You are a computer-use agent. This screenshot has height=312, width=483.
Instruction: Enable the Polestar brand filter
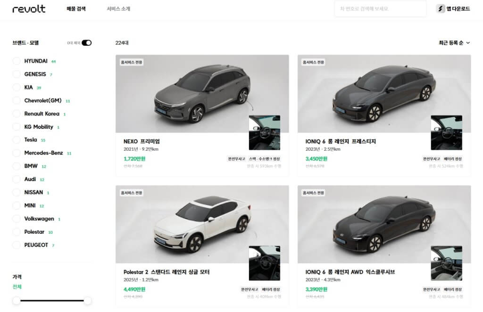[x=17, y=232]
